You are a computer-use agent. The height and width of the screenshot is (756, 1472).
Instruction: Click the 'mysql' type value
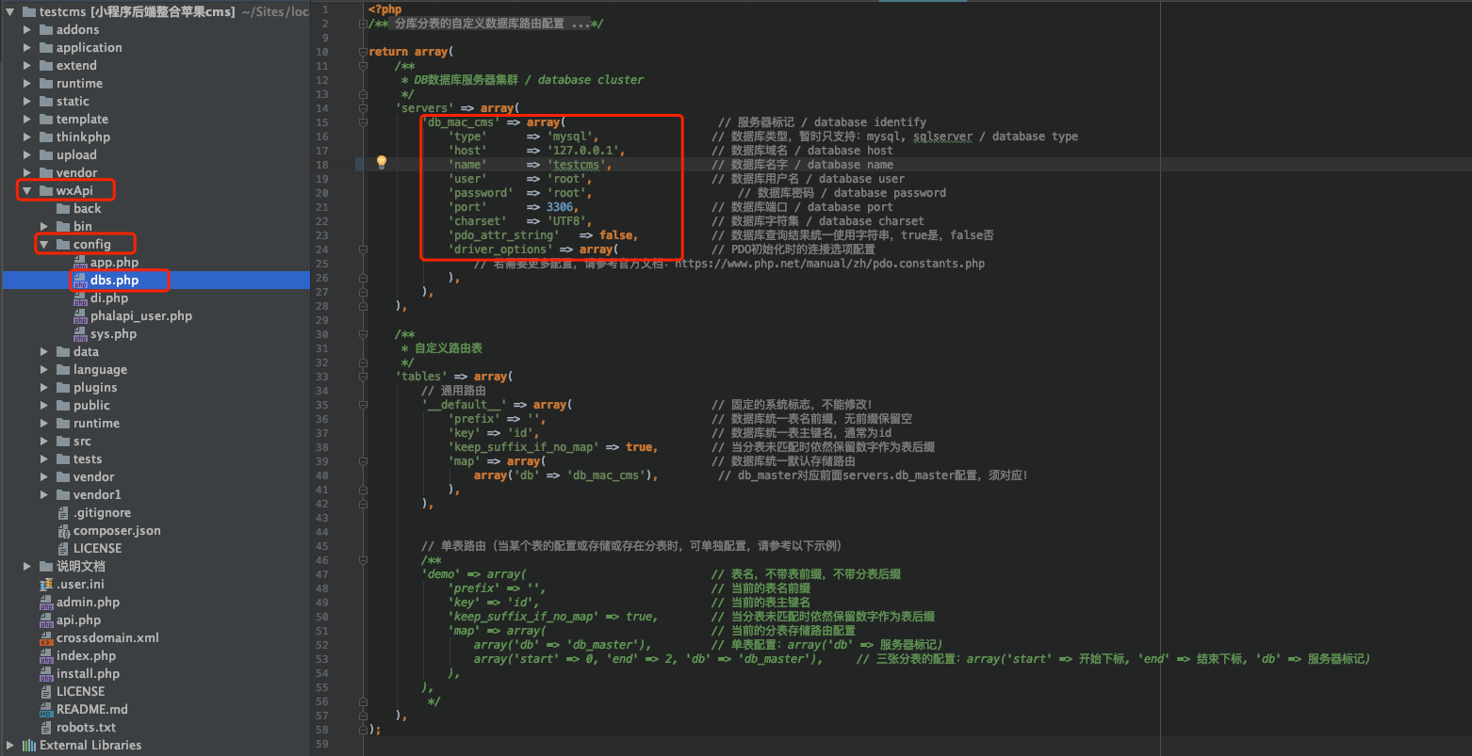pos(571,137)
